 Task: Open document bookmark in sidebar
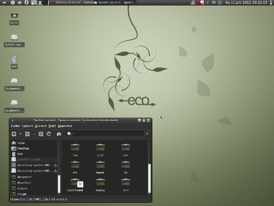pyautogui.click(x=34, y=177)
